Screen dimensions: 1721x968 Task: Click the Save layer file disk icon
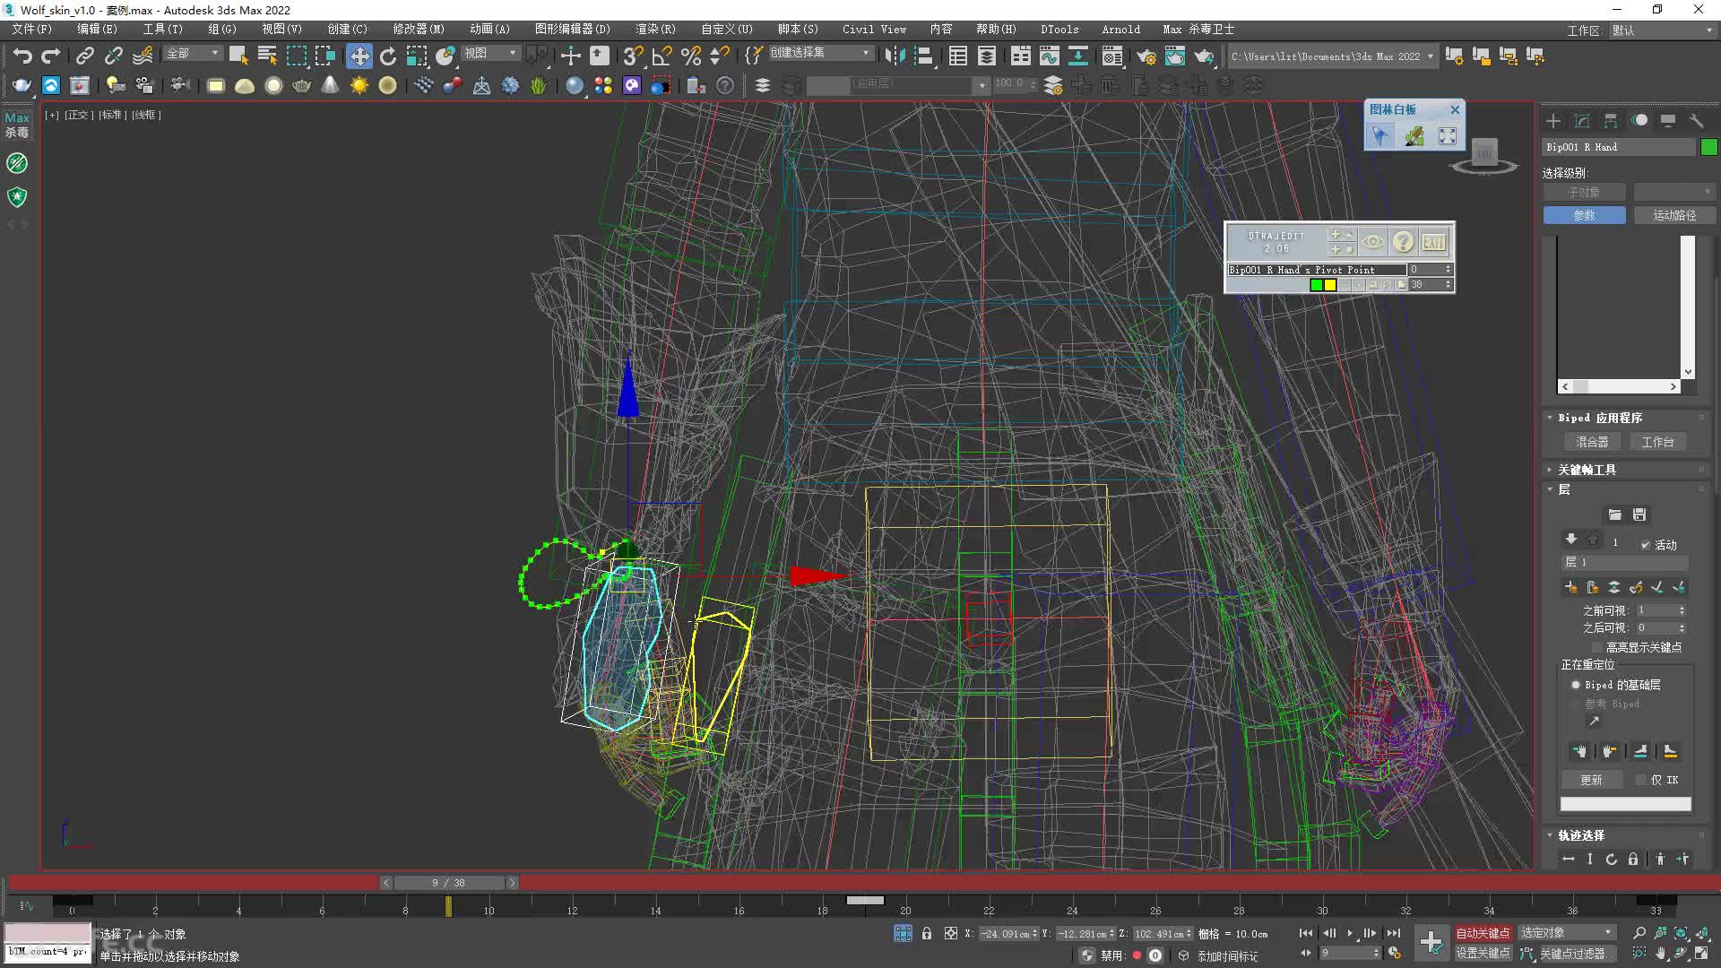(1639, 514)
